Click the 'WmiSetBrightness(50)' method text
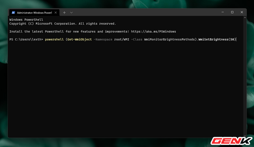This screenshot has height=147, width=254. [x=217, y=40]
